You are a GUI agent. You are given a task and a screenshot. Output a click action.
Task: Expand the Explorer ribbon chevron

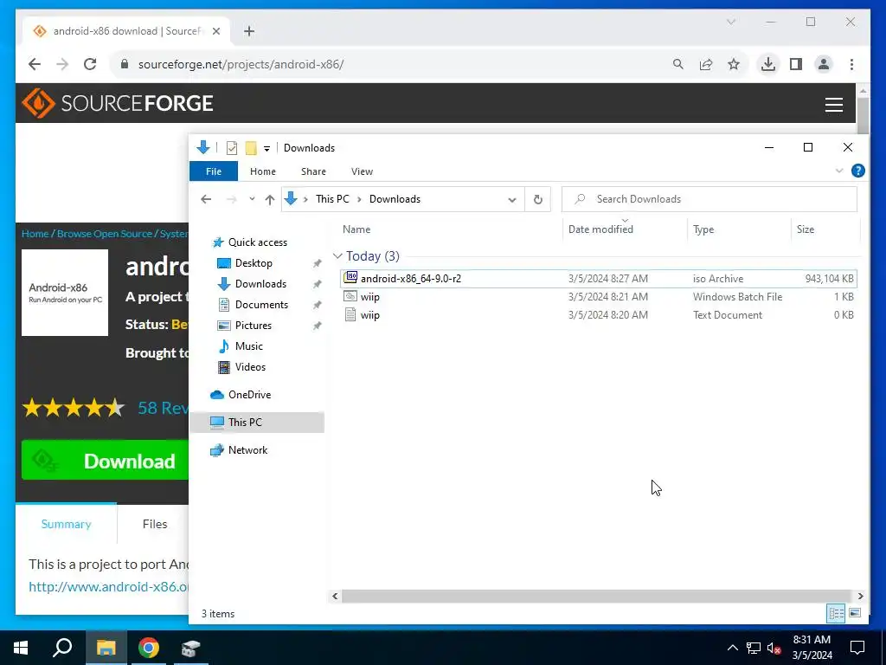pyautogui.click(x=839, y=171)
